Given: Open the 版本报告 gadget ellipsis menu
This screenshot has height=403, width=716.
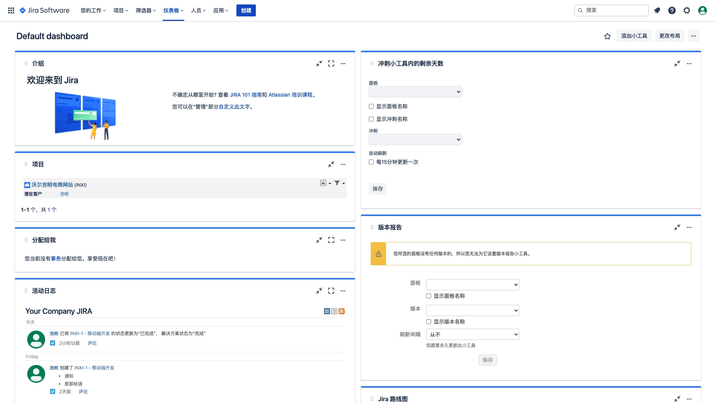Looking at the screenshot, I should coord(689,228).
